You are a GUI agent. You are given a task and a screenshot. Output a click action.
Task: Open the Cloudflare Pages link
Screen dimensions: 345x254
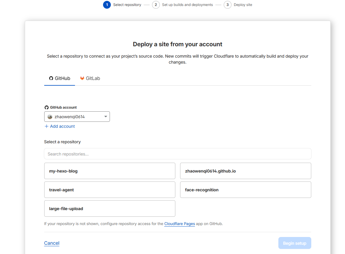[180, 224]
